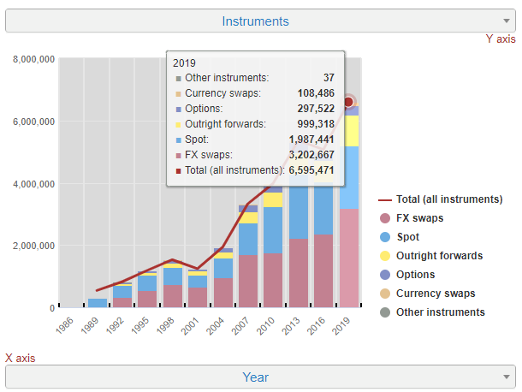Click the Spot segment of the 2010 bar
The image size is (522, 392).
click(x=273, y=230)
